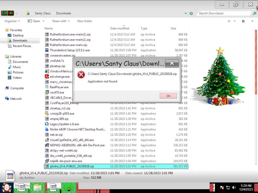Open Recent Places in sidebar

point(22,46)
